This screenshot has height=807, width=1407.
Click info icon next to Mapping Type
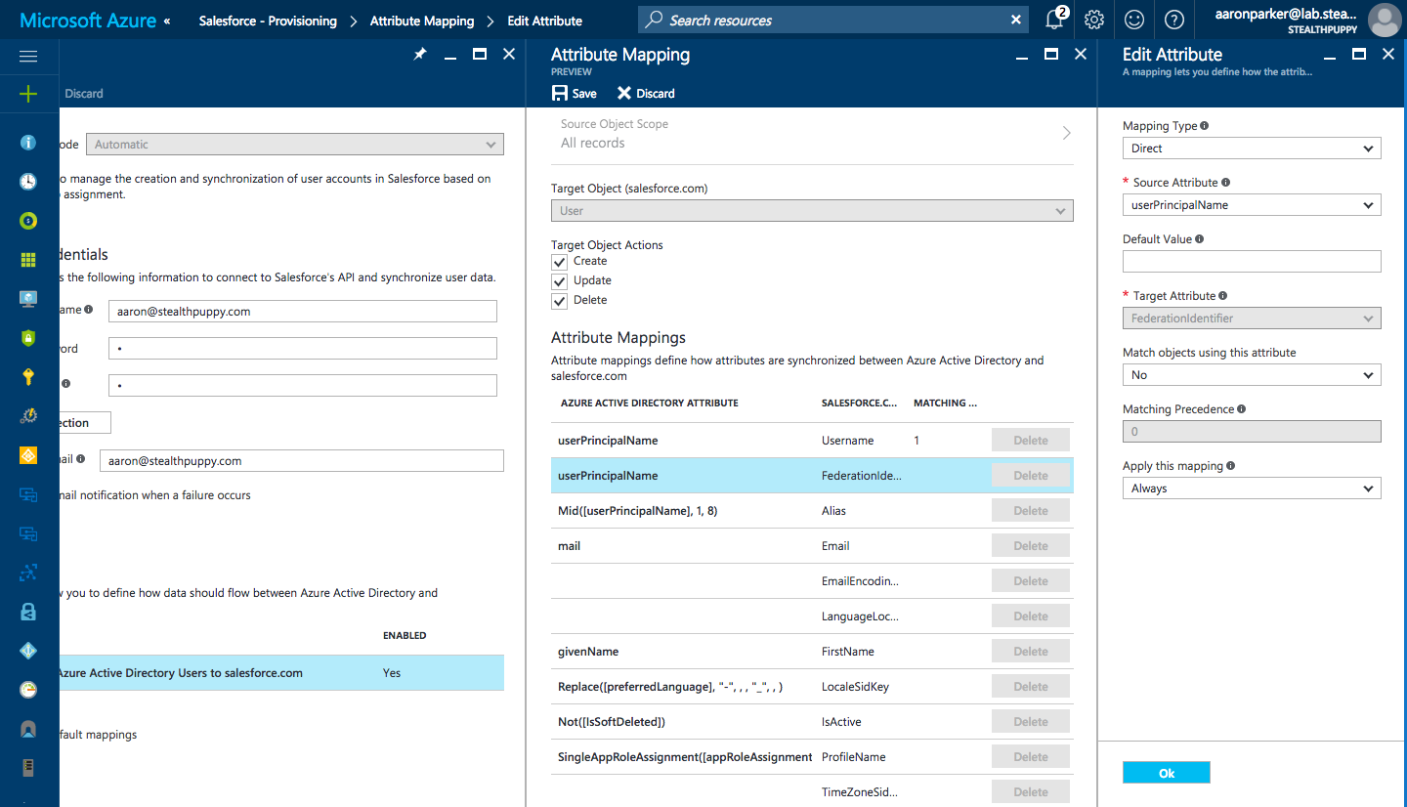click(x=1204, y=126)
